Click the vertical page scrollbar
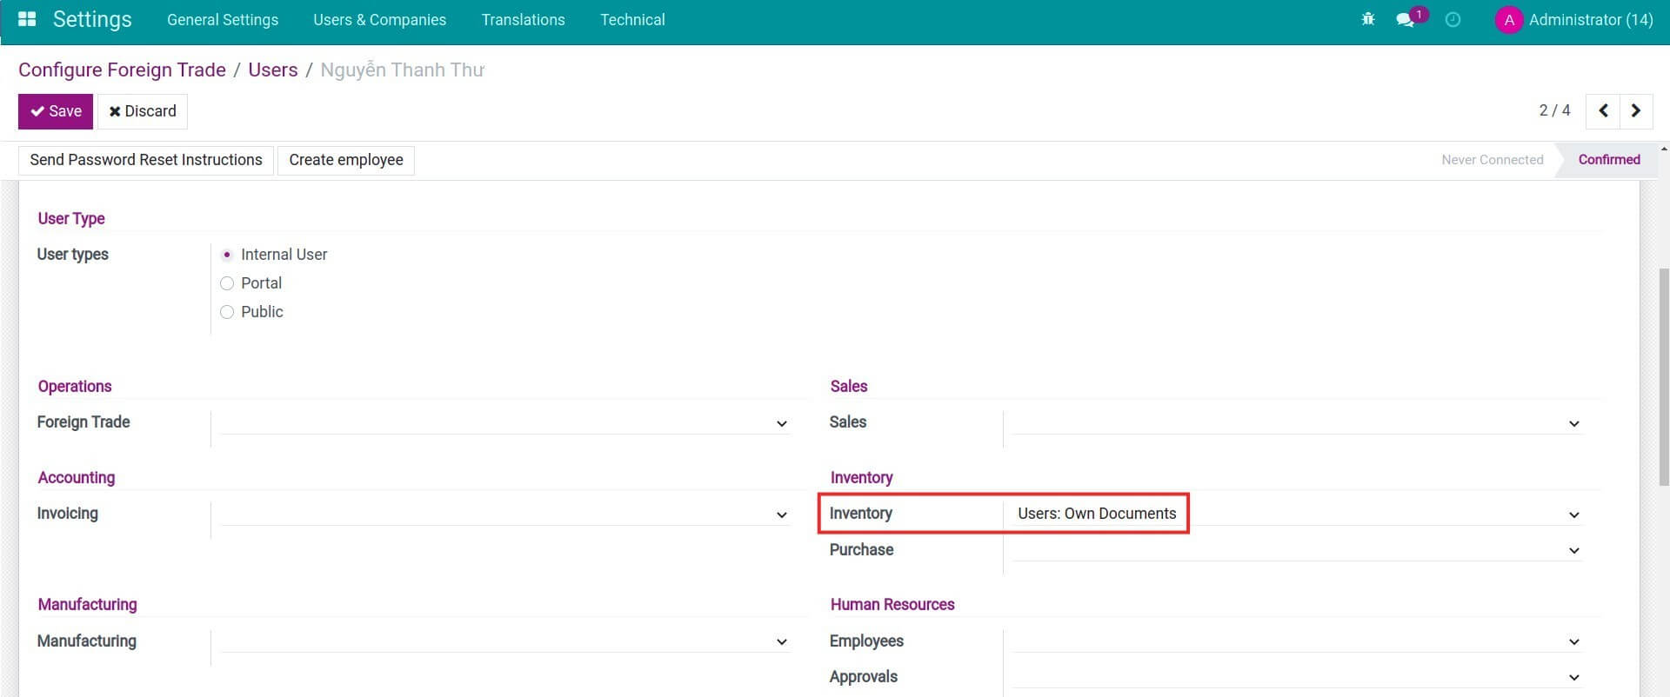The width and height of the screenshot is (1670, 697). (x=1663, y=374)
